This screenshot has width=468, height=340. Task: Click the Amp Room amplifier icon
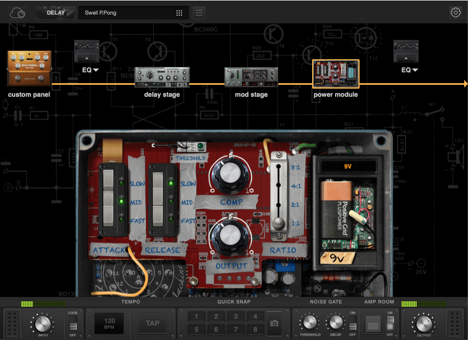tap(372, 324)
